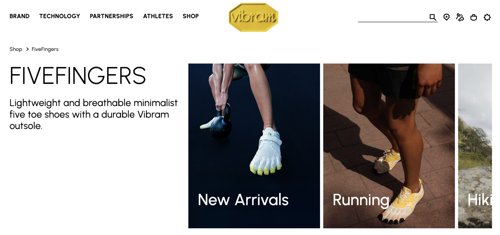Open the SHOP menu
Screen dimensions: 500x235
click(x=191, y=16)
